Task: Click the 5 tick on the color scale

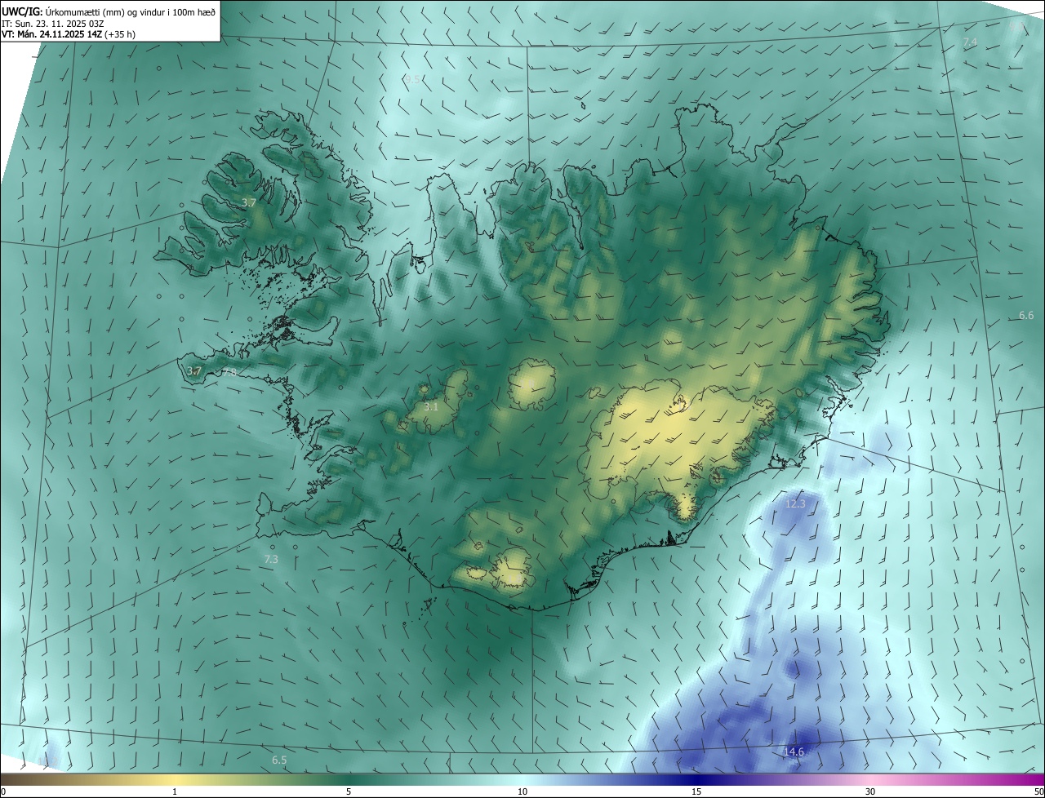Action: [x=349, y=791]
